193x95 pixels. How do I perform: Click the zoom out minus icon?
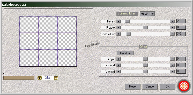click(56, 78)
